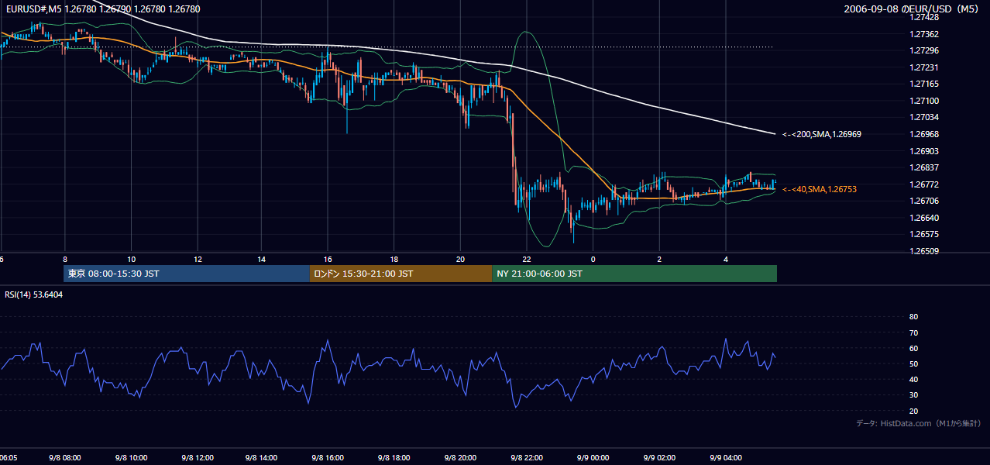990x465 pixels.
Task: Click price axis value 1.27034
Action: [x=924, y=117]
